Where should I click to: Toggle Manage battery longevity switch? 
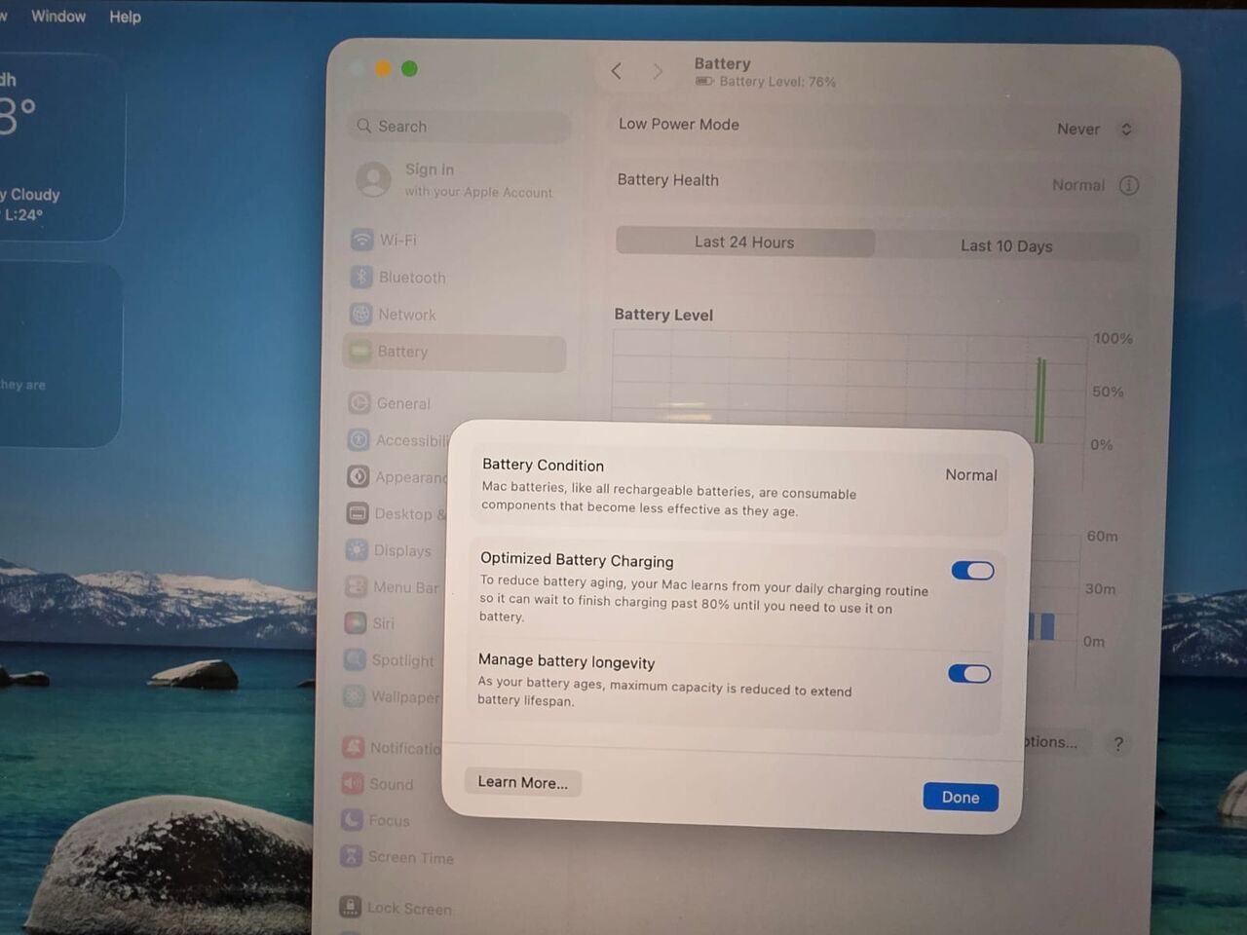[969, 674]
